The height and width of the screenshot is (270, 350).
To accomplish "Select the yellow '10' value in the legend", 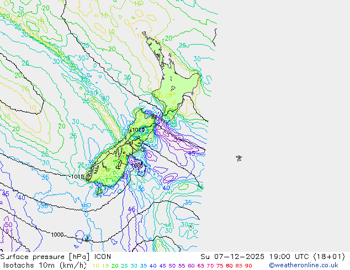I will pos(96,266).
